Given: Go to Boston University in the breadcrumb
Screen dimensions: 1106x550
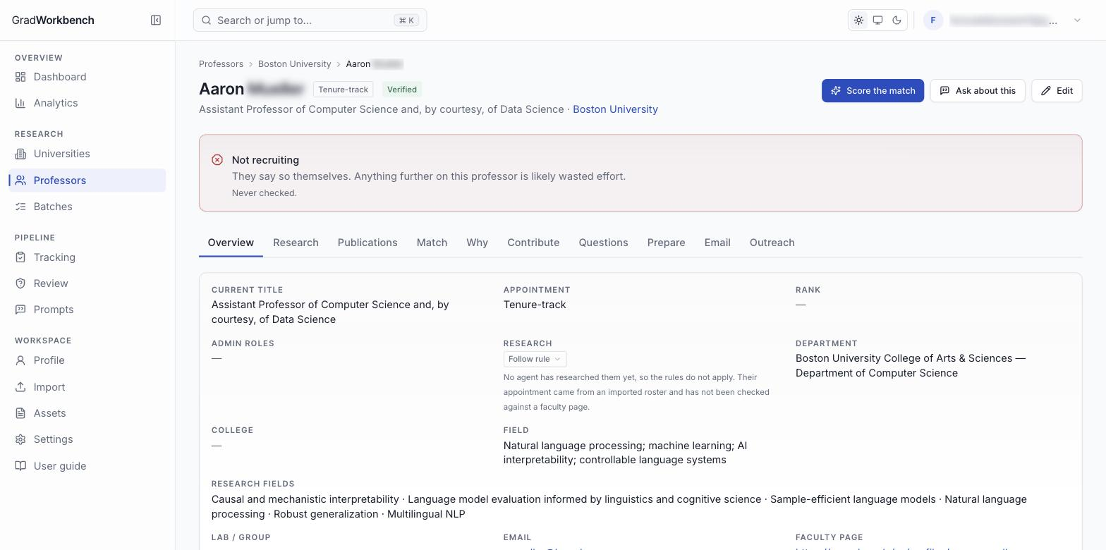Looking at the screenshot, I should (294, 64).
